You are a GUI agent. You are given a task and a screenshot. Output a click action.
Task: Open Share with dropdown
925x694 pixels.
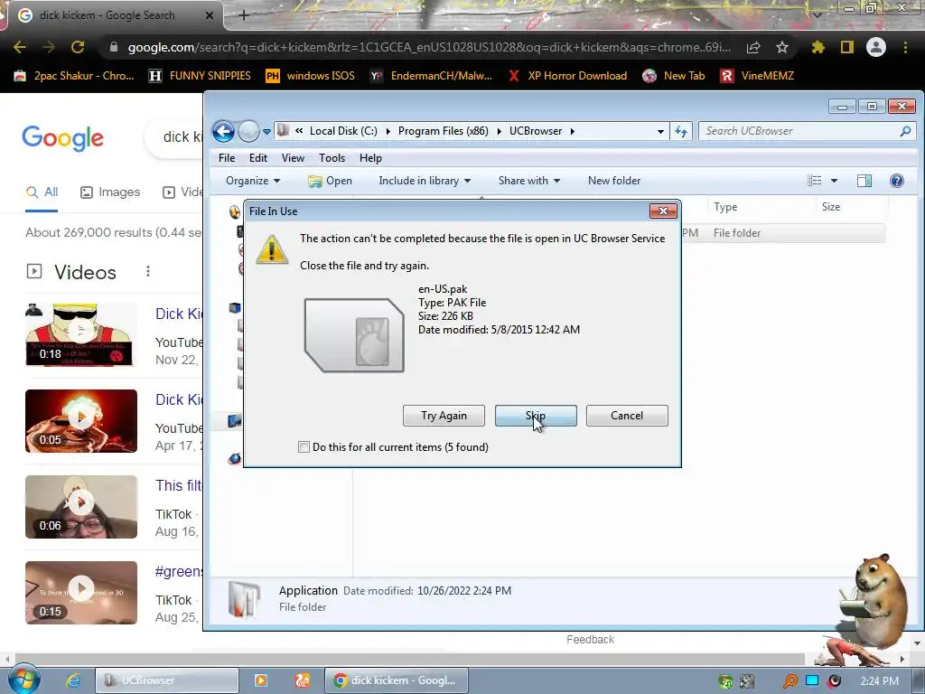coord(528,181)
